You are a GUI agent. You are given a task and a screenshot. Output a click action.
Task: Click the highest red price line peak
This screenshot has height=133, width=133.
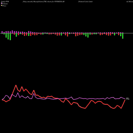click(16, 85)
